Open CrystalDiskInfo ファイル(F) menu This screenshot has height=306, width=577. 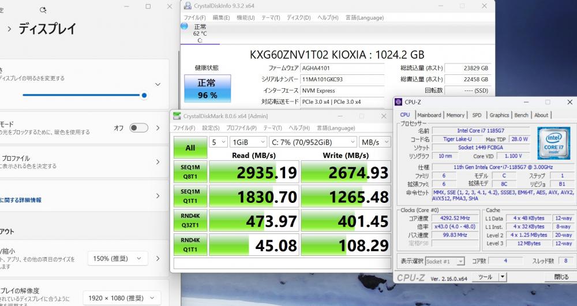(194, 18)
